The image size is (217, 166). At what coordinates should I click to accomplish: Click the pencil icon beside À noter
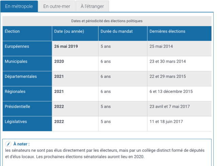[x=9, y=144]
